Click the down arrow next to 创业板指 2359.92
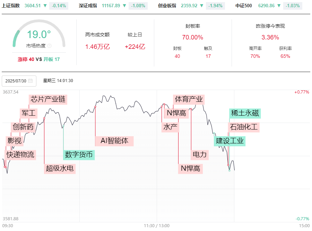Image resolution: width=312 pixels, height=231 pixels. tap(202, 6)
